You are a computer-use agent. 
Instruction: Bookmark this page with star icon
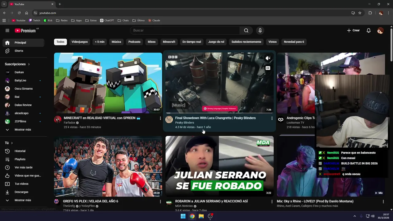(x=360, y=13)
